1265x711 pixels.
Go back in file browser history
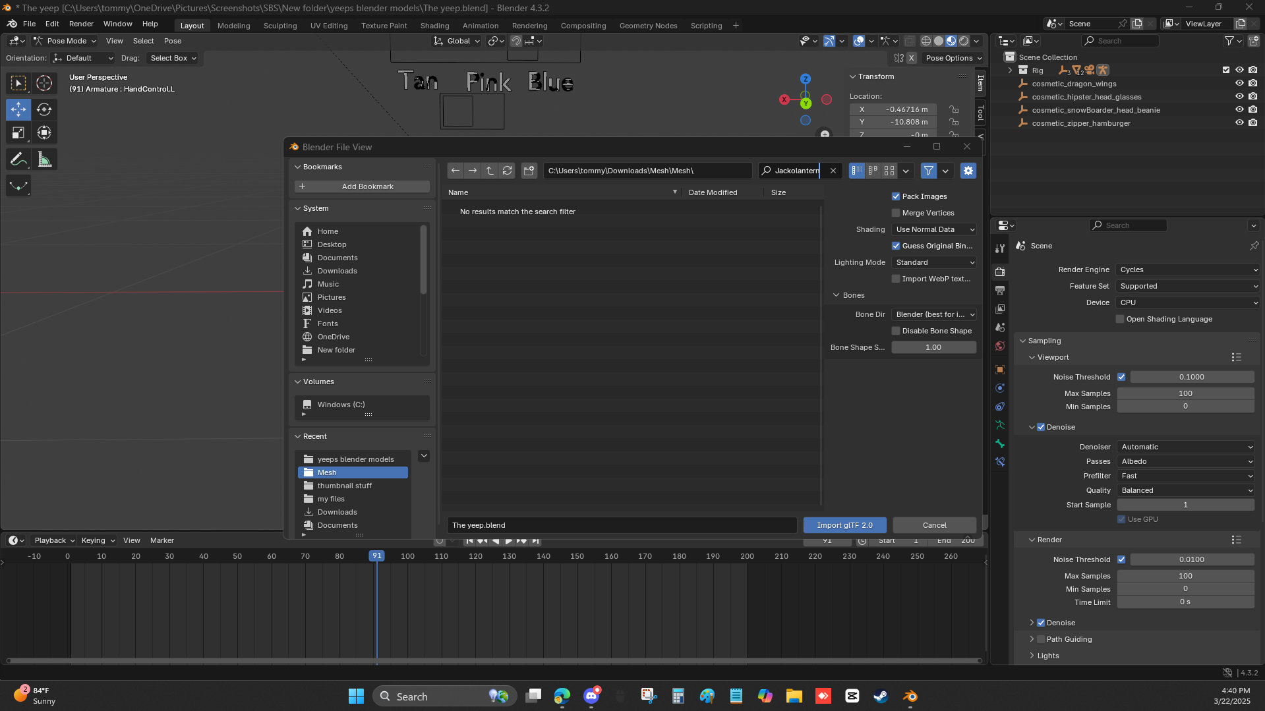[456, 171]
